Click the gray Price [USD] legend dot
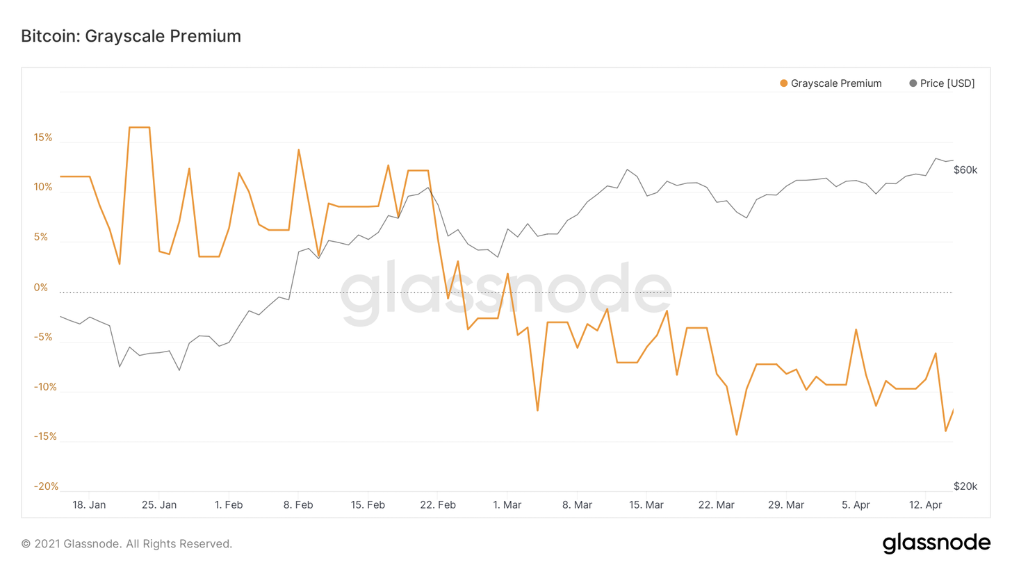The width and height of the screenshot is (1012, 569). click(x=913, y=83)
